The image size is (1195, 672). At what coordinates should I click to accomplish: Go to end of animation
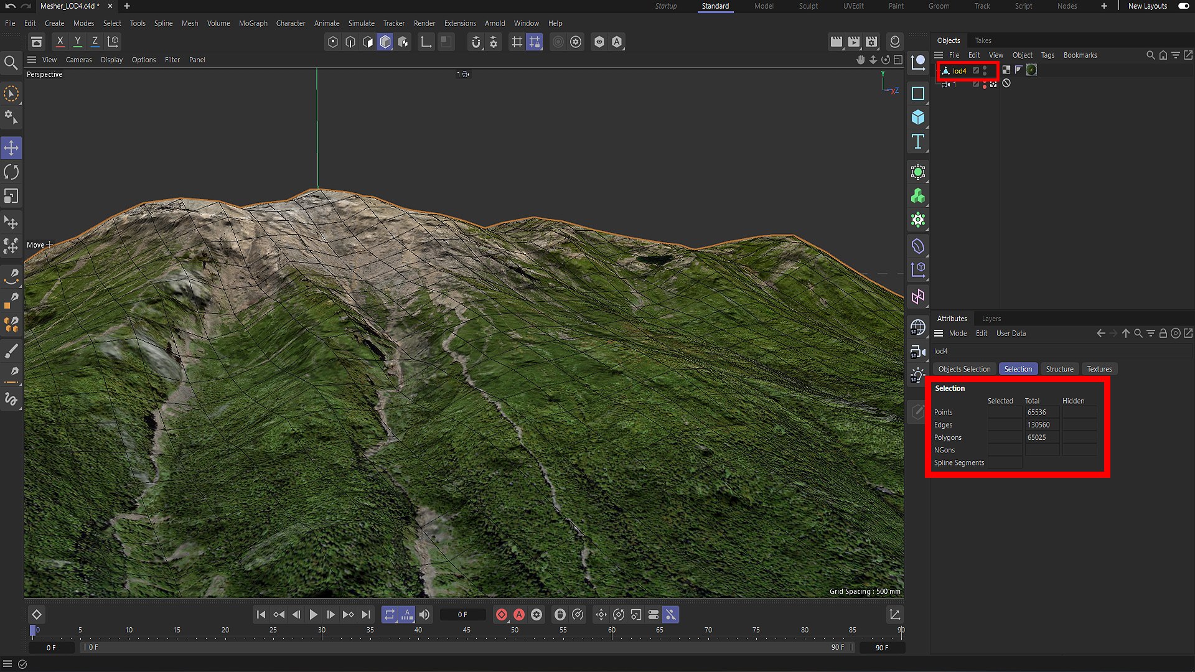(366, 615)
